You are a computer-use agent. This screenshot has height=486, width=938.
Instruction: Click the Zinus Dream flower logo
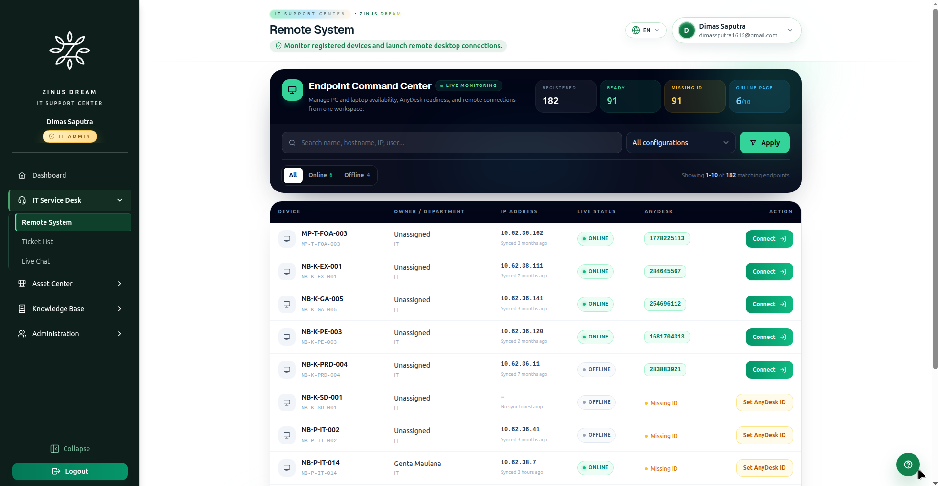[69, 50]
